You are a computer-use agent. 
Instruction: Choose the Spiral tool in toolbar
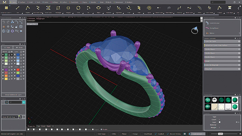click(149, 8)
